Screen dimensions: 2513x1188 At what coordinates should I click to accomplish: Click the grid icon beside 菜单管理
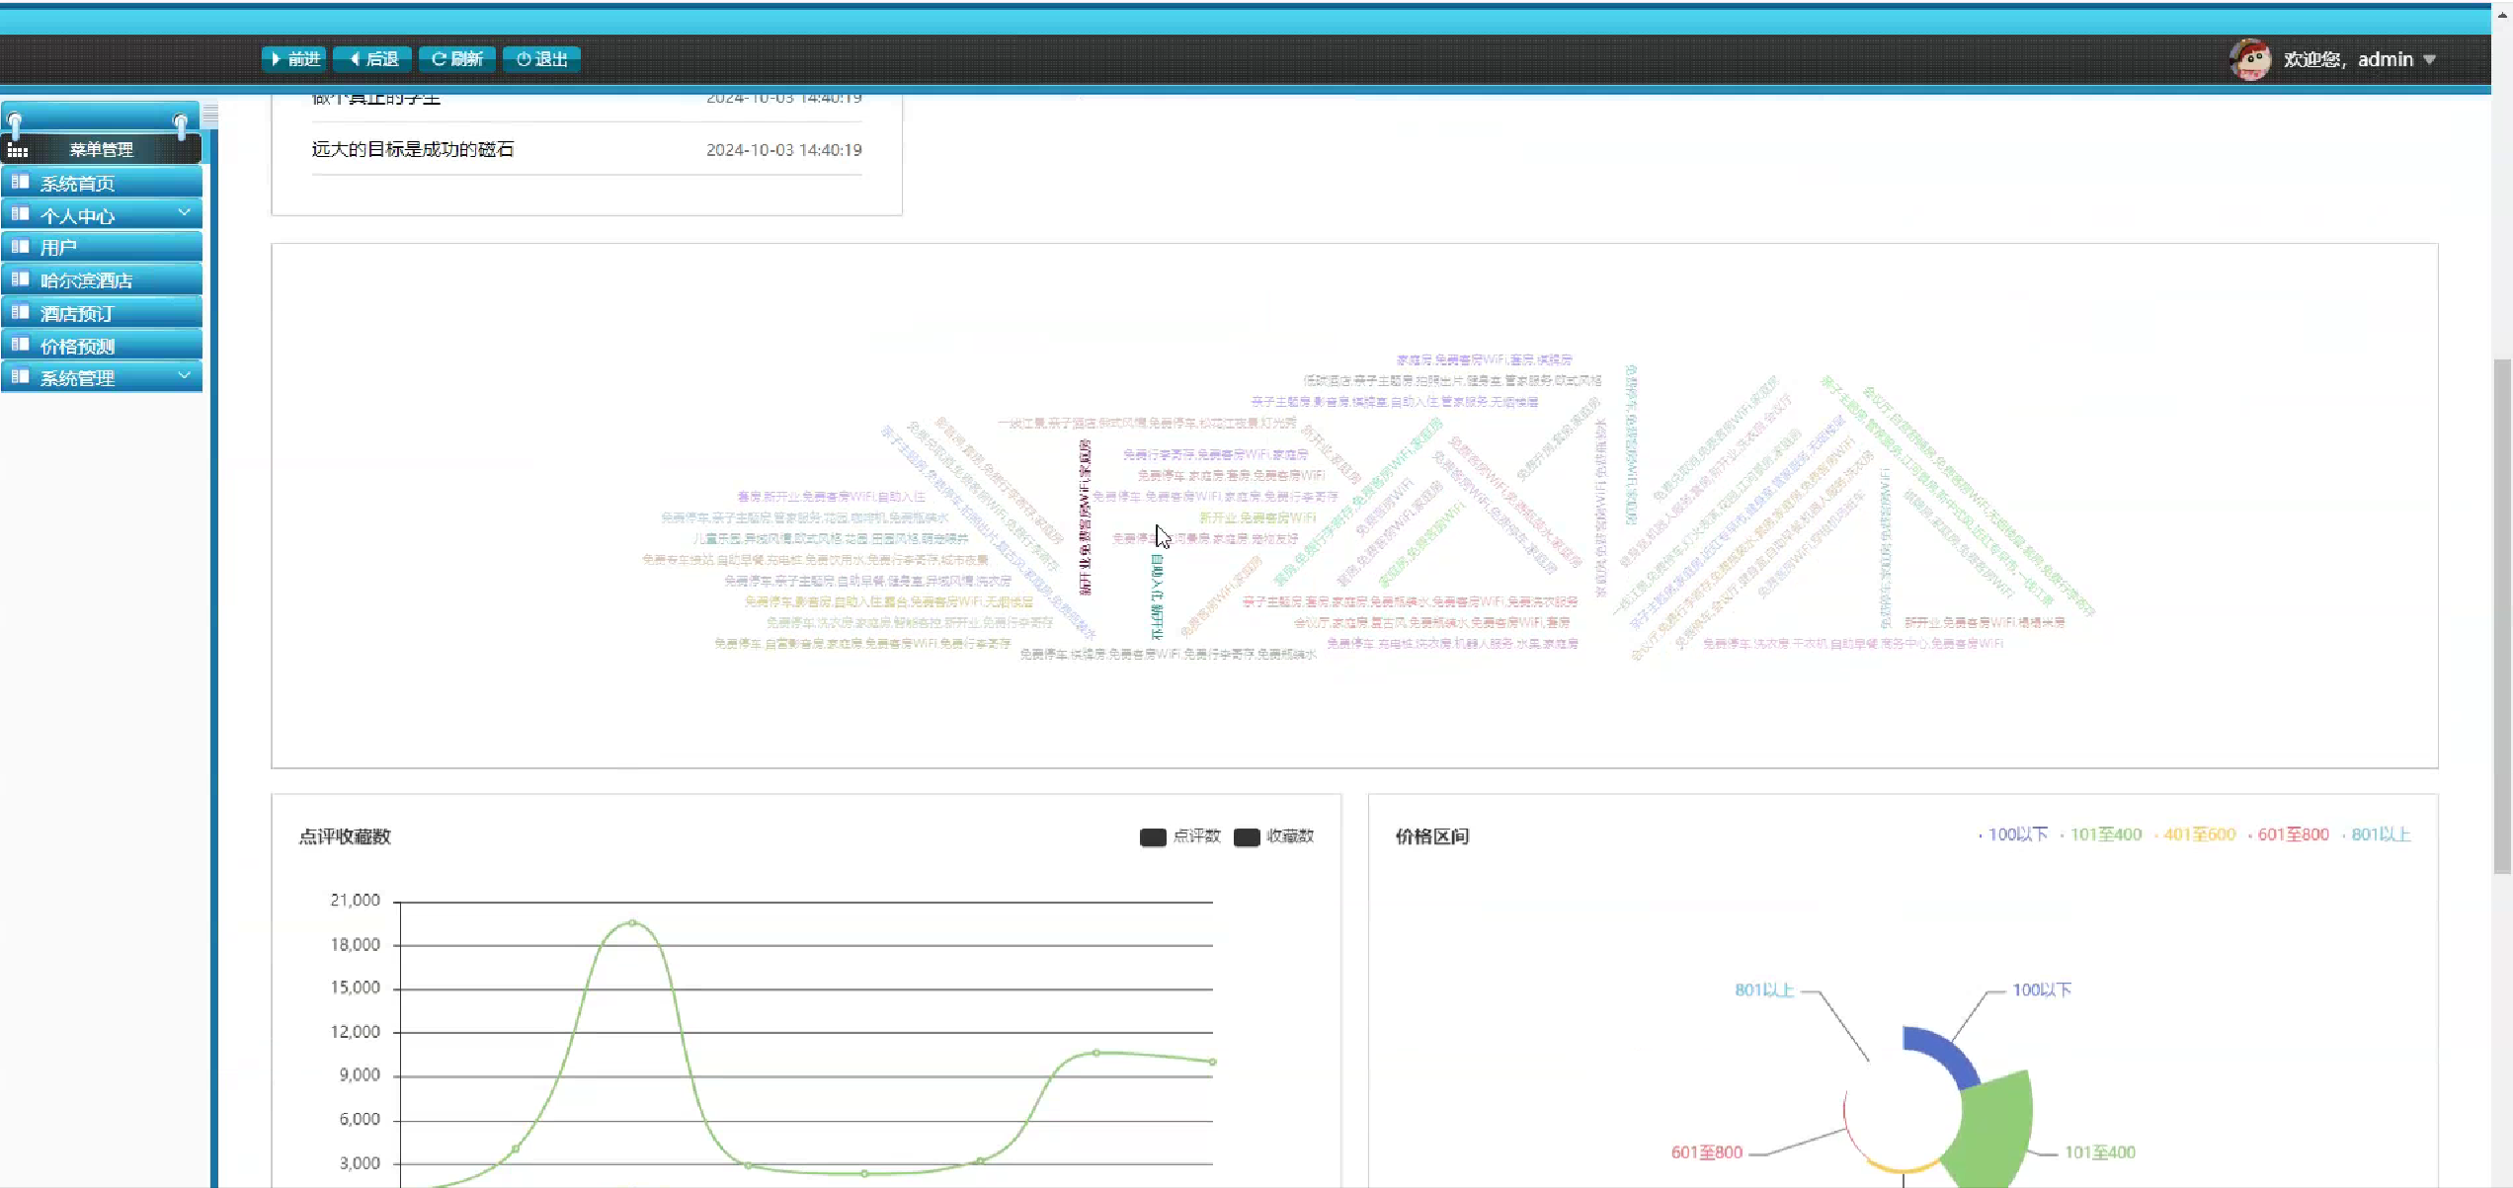tap(18, 150)
